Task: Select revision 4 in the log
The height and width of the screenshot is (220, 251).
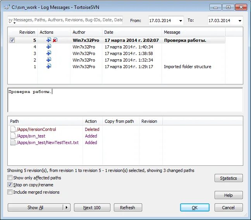Action: point(117,47)
